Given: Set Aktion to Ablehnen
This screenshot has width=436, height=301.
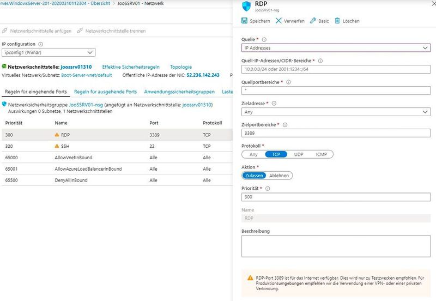Looking at the screenshot, I should (279, 176).
